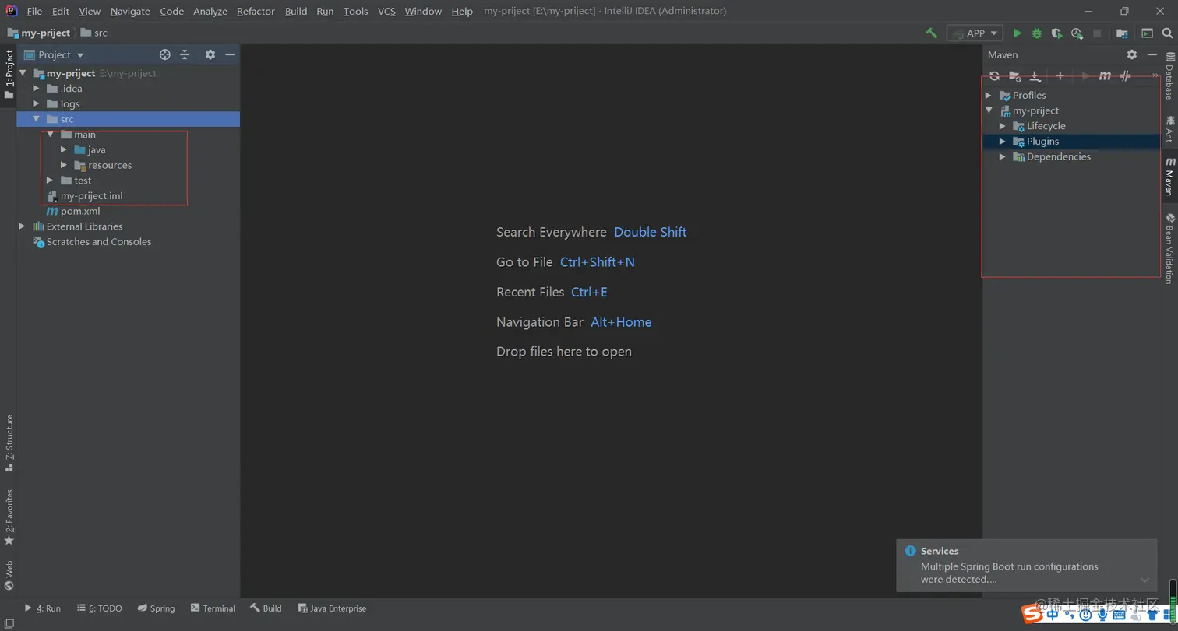Click src in the navigation breadcrumb
Image resolution: width=1178 pixels, height=631 pixels.
94,33
